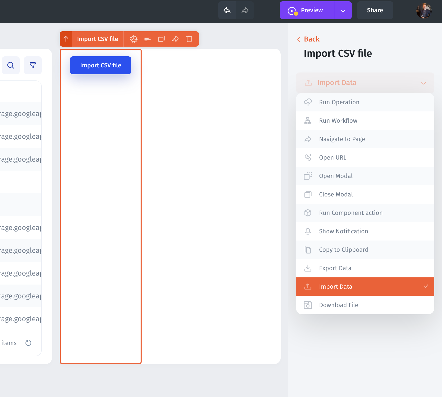Pick Run Component action option

(365, 213)
